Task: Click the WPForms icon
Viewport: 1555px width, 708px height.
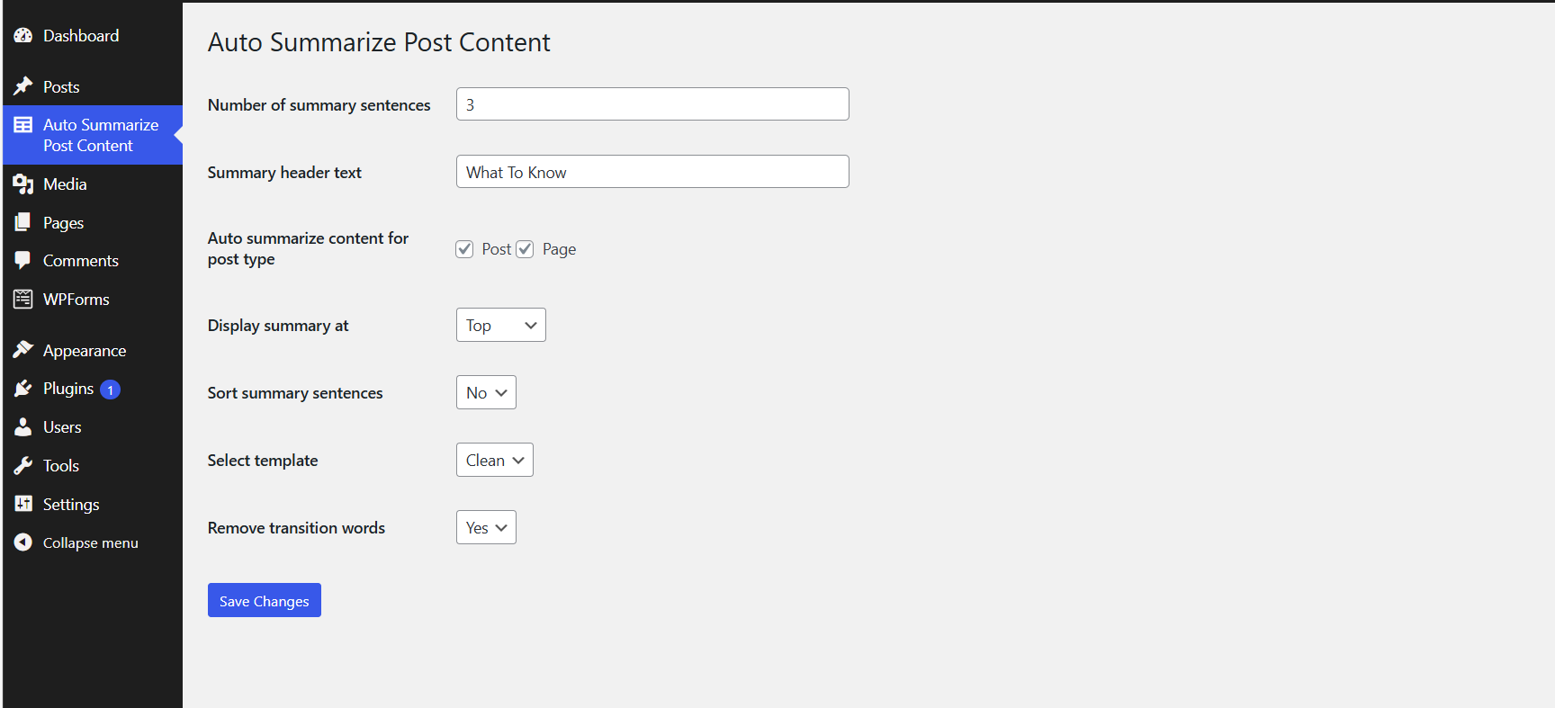Action: [23, 299]
